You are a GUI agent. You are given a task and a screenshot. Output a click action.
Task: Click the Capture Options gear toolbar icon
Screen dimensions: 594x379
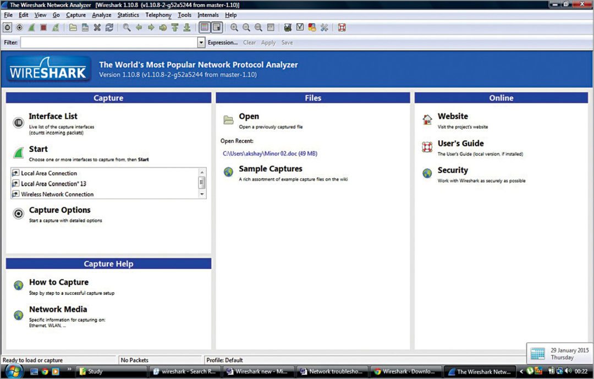(19, 27)
